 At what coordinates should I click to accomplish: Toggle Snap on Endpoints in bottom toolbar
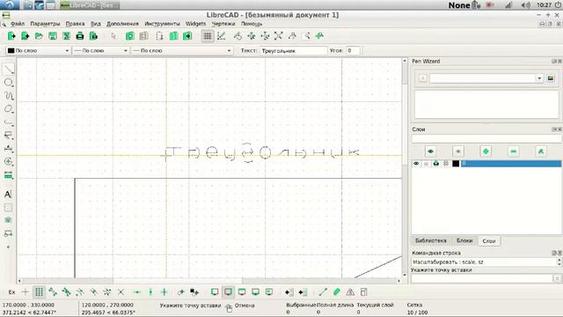click(53, 292)
